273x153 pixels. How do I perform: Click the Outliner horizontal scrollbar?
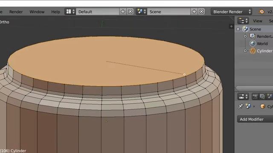(x=254, y=88)
